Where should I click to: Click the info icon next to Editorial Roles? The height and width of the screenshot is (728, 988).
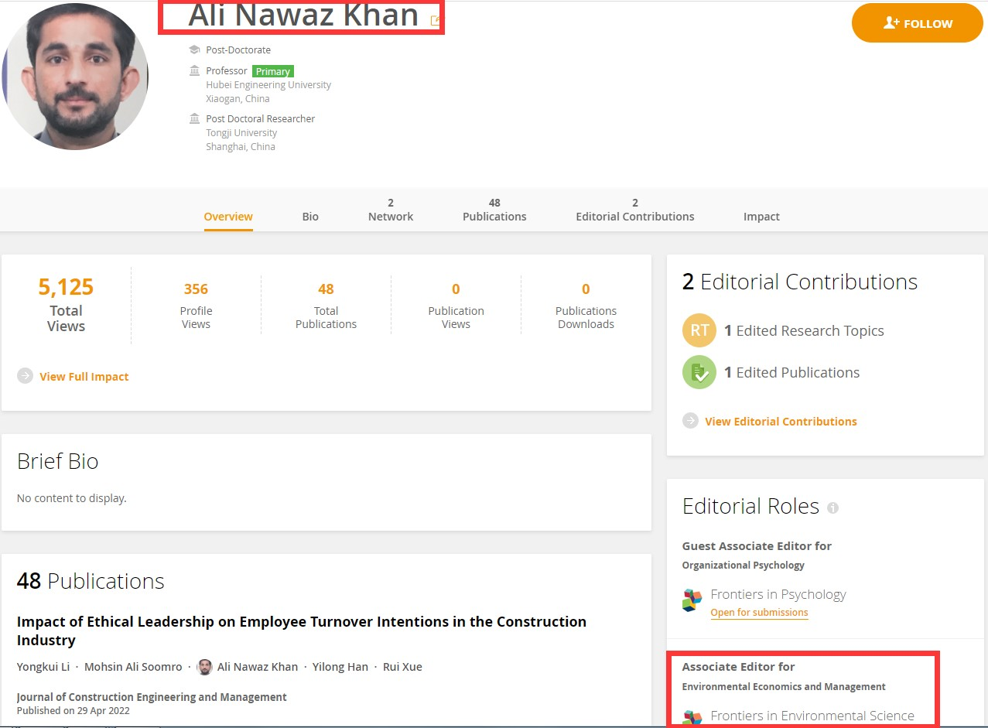pos(832,508)
